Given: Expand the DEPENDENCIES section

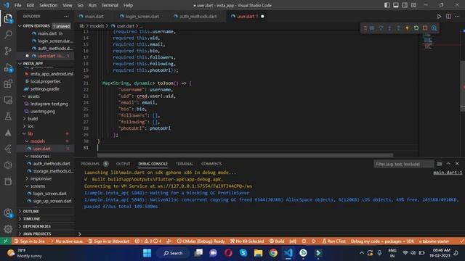Looking at the screenshot, I should [37, 226].
